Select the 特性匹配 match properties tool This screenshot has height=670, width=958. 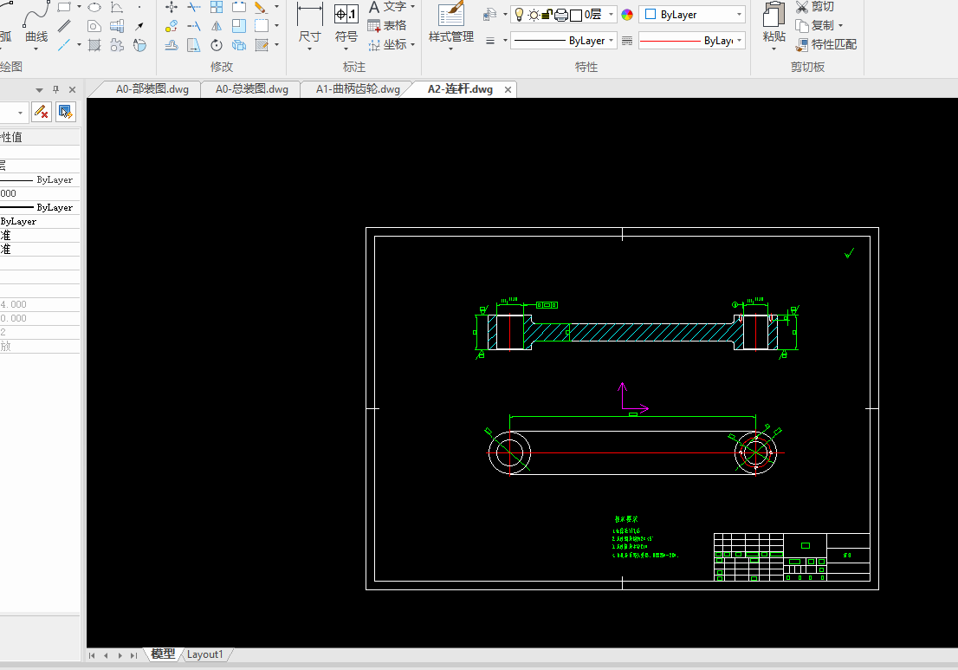(x=825, y=44)
